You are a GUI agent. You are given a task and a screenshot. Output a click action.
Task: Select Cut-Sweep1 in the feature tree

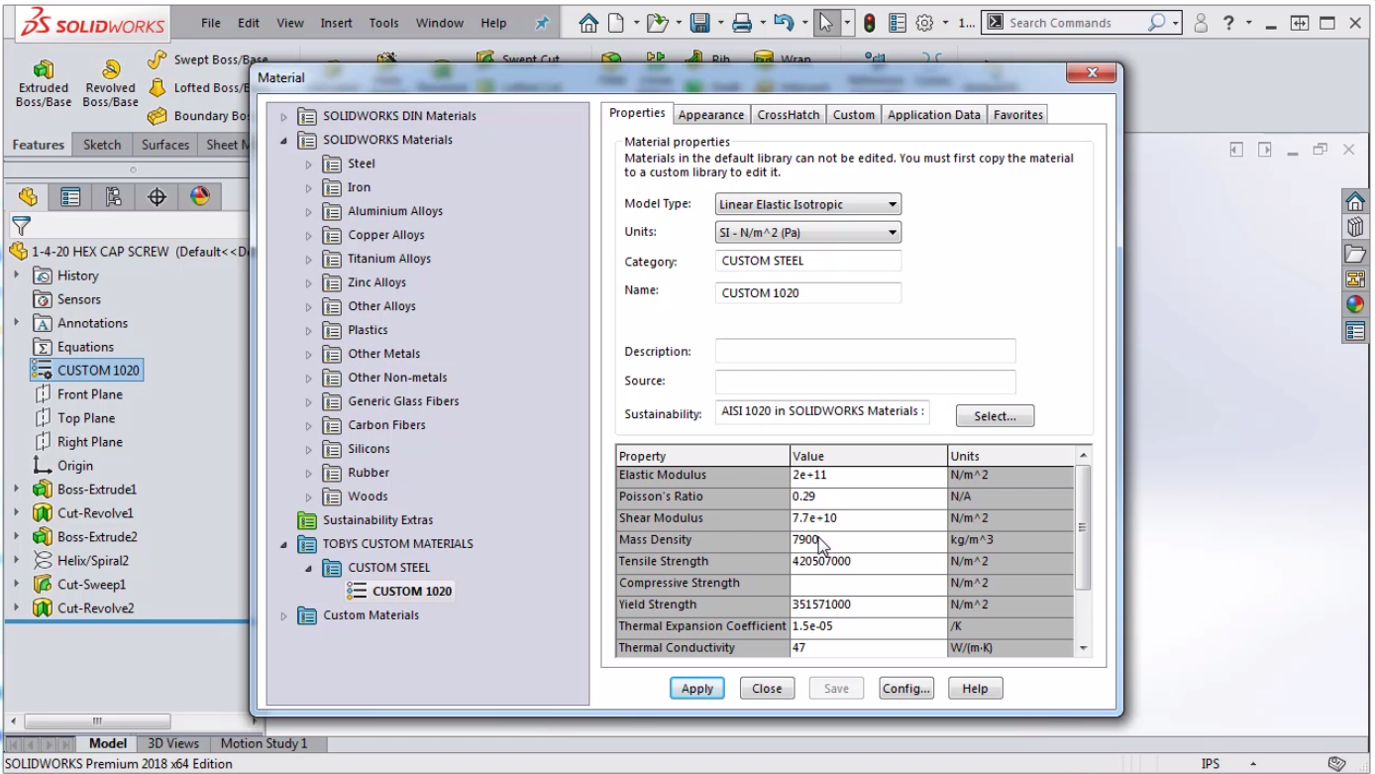tap(91, 585)
